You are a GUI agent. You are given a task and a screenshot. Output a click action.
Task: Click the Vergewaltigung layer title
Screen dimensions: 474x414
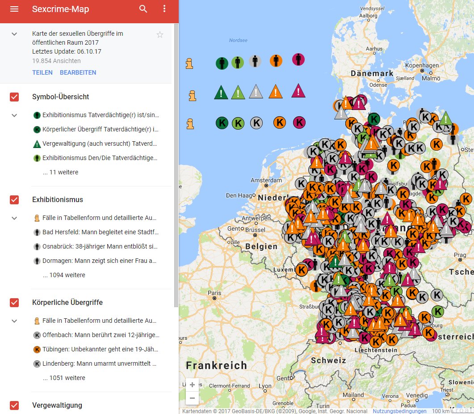[x=57, y=405]
